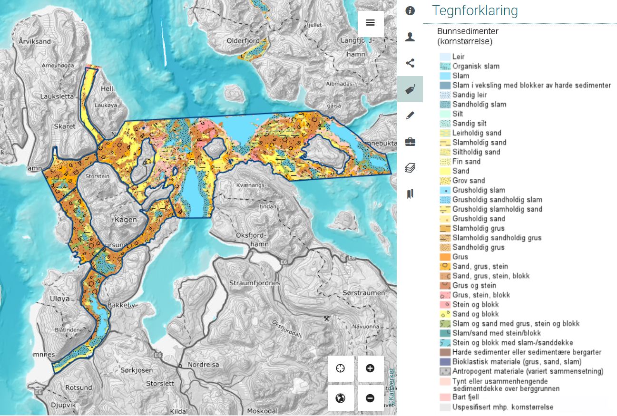Click the globe basemap button
The image size is (617, 416).
(x=340, y=398)
